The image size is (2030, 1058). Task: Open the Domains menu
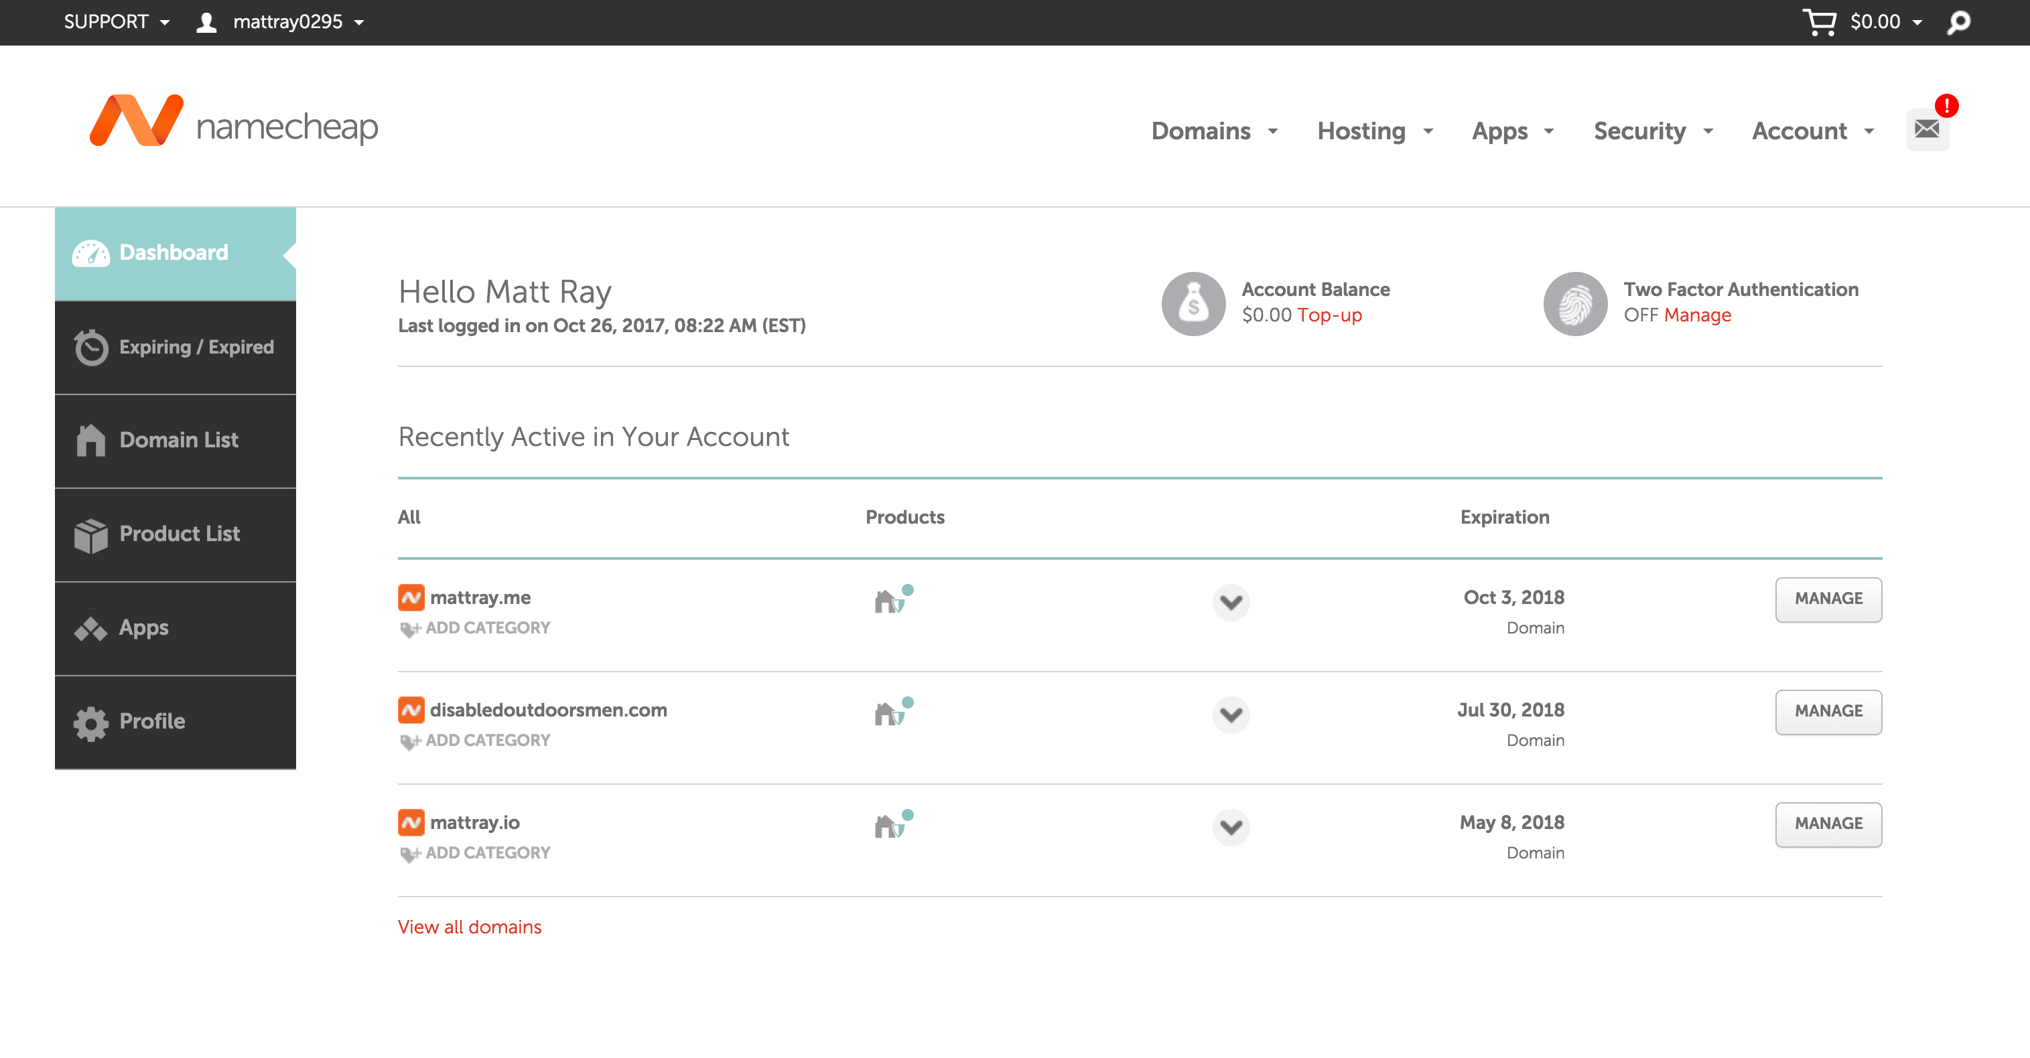point(1215,131)
